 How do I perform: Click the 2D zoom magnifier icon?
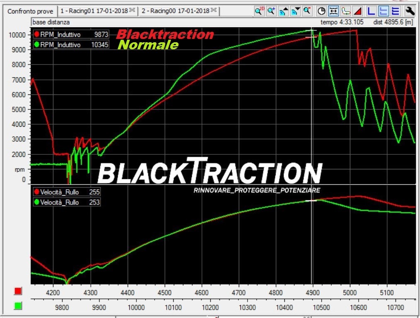(259, 11)
